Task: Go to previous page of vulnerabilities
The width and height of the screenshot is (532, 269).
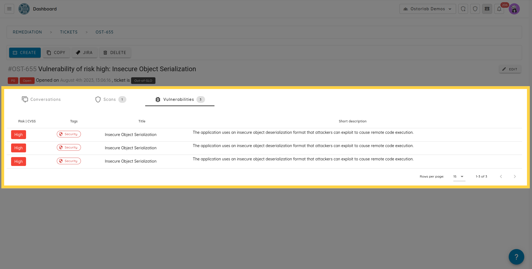Action: point(501,176)
